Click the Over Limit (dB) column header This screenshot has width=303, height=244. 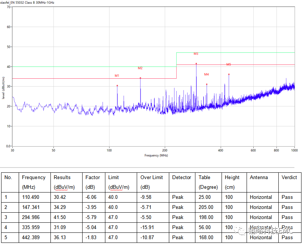pos(152,182)
